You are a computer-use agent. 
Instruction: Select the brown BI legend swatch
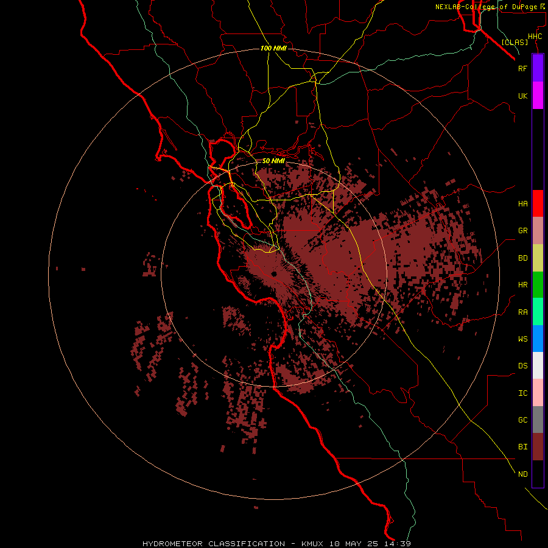click(538, 447)
